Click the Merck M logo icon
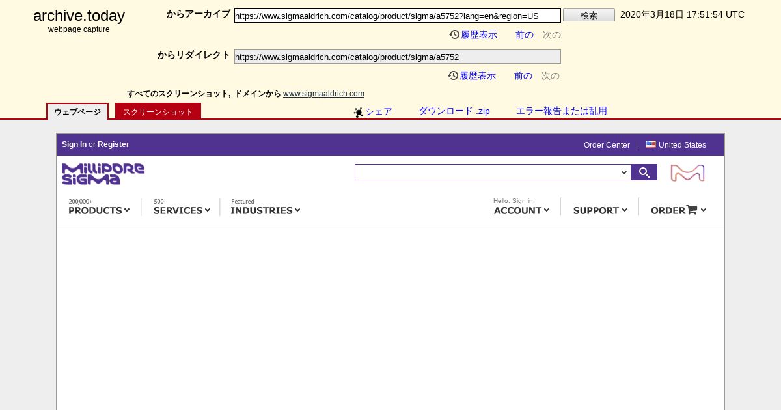Viewport: 781px width, 410px height. [687, 172]
